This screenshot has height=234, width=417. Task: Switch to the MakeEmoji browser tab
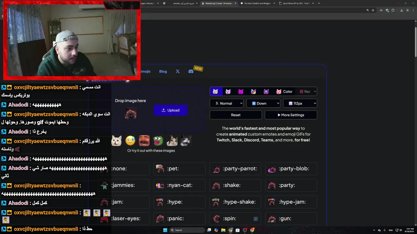tap(218, 3)
